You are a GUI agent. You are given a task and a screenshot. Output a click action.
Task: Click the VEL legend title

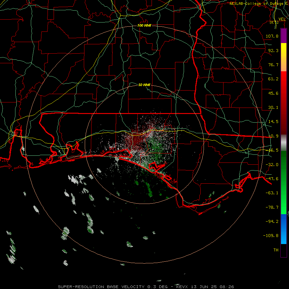point(282,19)
